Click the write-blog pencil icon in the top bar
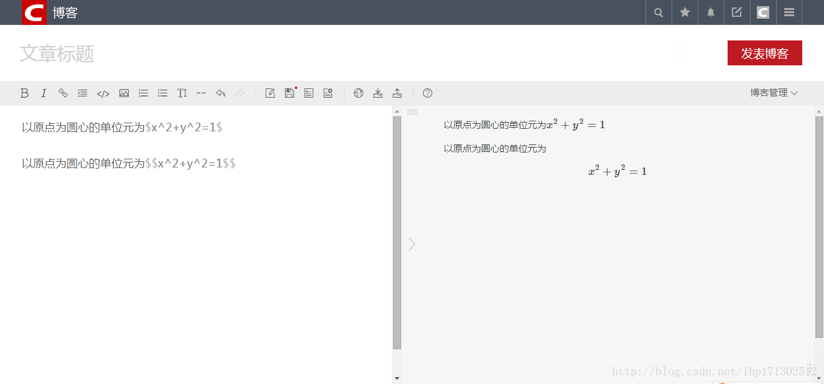Viewport: 824px width, 384px height. point(737,12)
